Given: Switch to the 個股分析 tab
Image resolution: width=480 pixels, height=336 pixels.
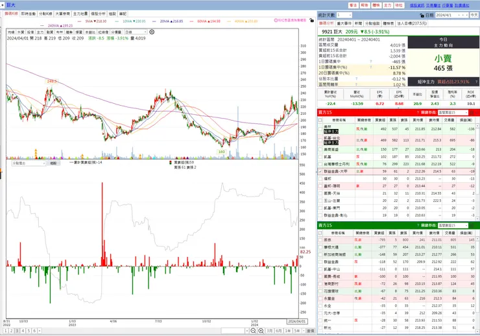Looking at the screenshot, I should 98,14.
